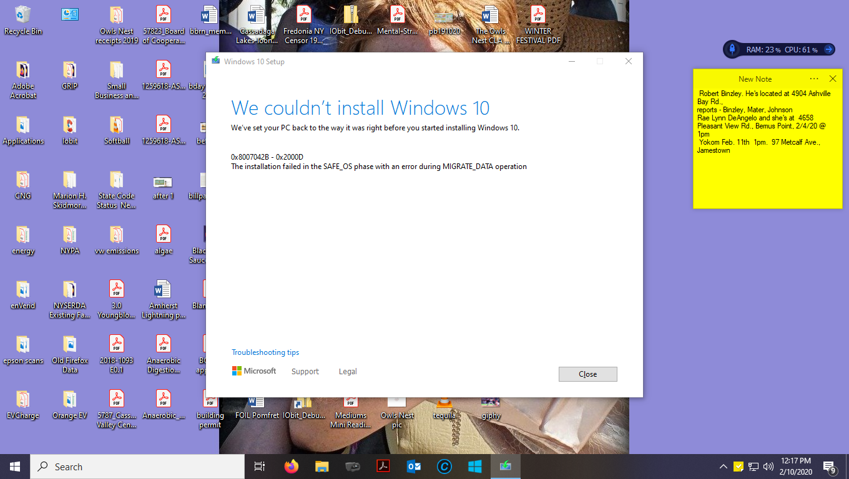Open the Action Center notifications icon
Image resolution: width=849 pixels, height=479 pixels.
tap(830, 467)
